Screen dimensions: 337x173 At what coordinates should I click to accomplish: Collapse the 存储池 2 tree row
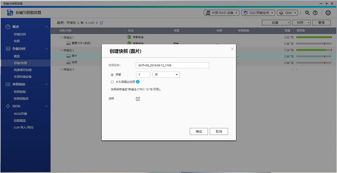click(61, 50)
